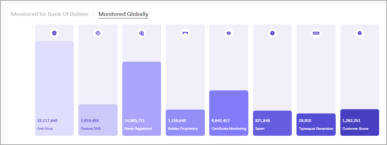
Task: Click the 32,117,646 Anti-Virus count
Action: 47,121
